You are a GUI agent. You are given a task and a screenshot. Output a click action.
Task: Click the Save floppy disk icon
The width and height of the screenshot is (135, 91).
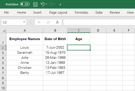(x=35, y=4)
